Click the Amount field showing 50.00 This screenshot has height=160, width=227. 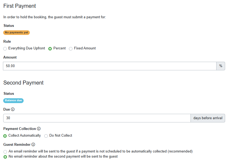(x=107, y=66)
